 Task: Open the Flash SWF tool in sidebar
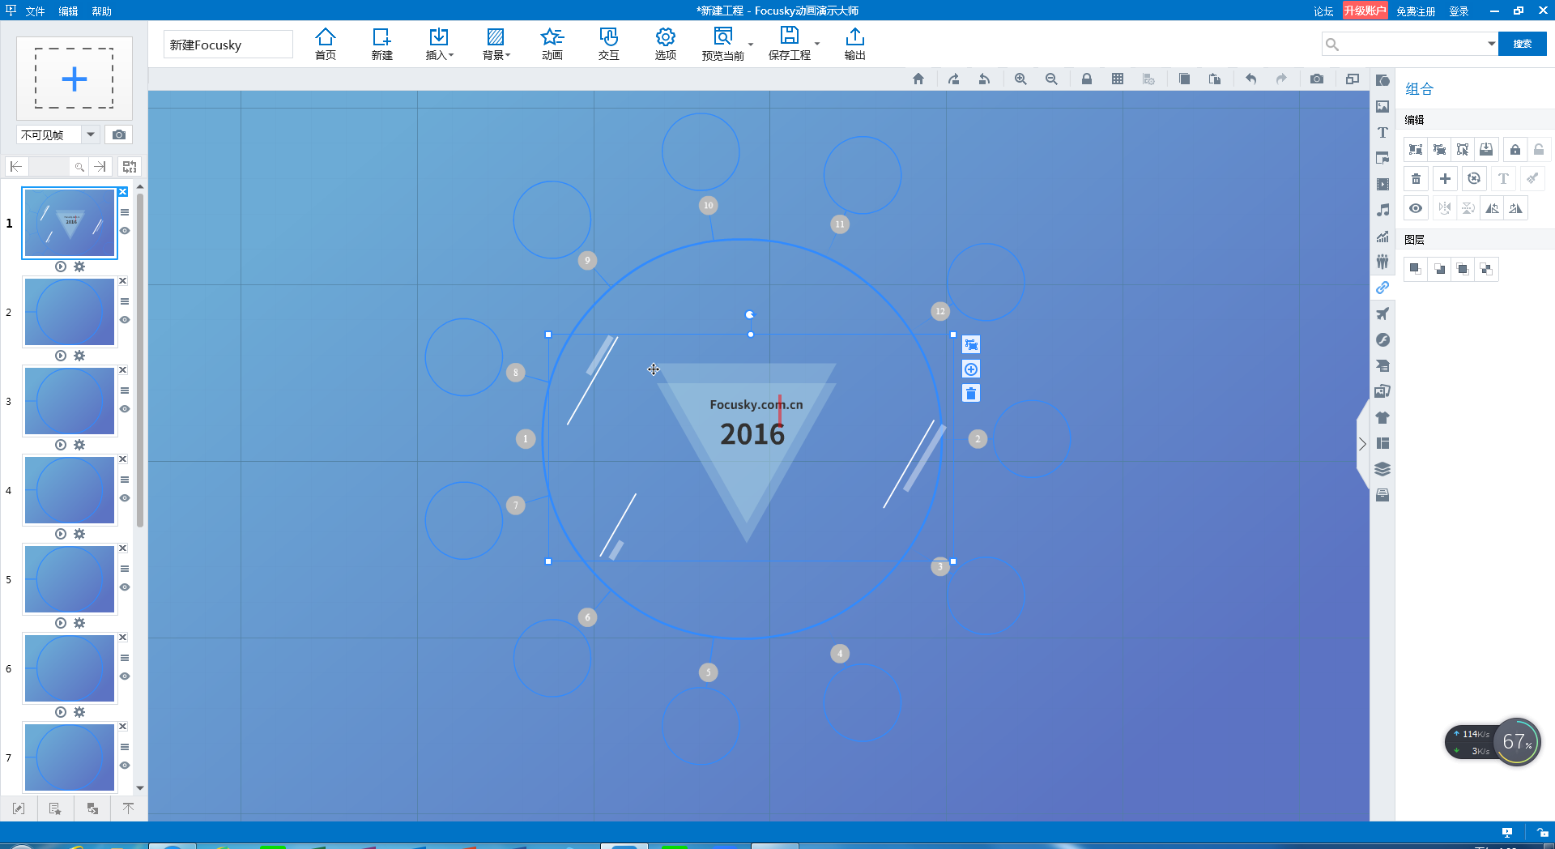click(x=1382, y=339)
